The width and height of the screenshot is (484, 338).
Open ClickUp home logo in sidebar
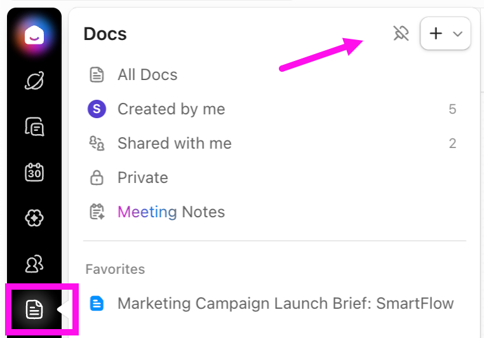34,36
